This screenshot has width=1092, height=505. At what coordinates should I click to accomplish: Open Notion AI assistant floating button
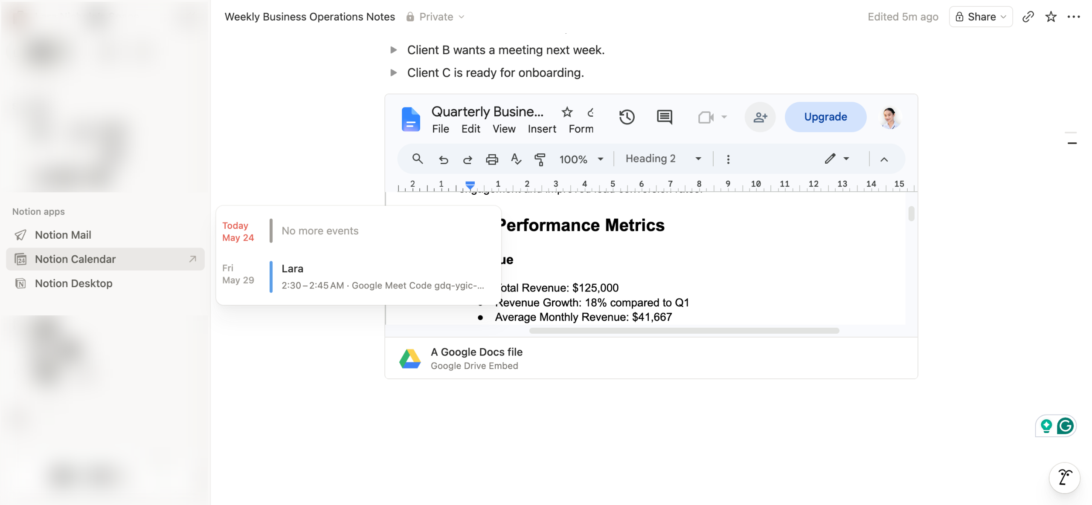tap(1065, 478)
